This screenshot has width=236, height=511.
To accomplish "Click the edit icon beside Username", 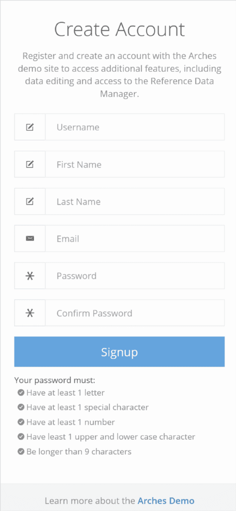I will click(x=29, y=127).
